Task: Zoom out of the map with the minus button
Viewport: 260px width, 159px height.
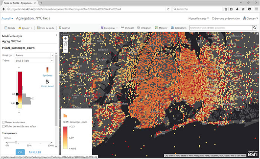Action: coord(65,50)
